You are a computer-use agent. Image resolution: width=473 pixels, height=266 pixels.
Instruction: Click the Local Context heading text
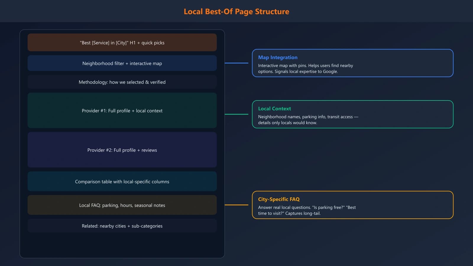(274, 108)
